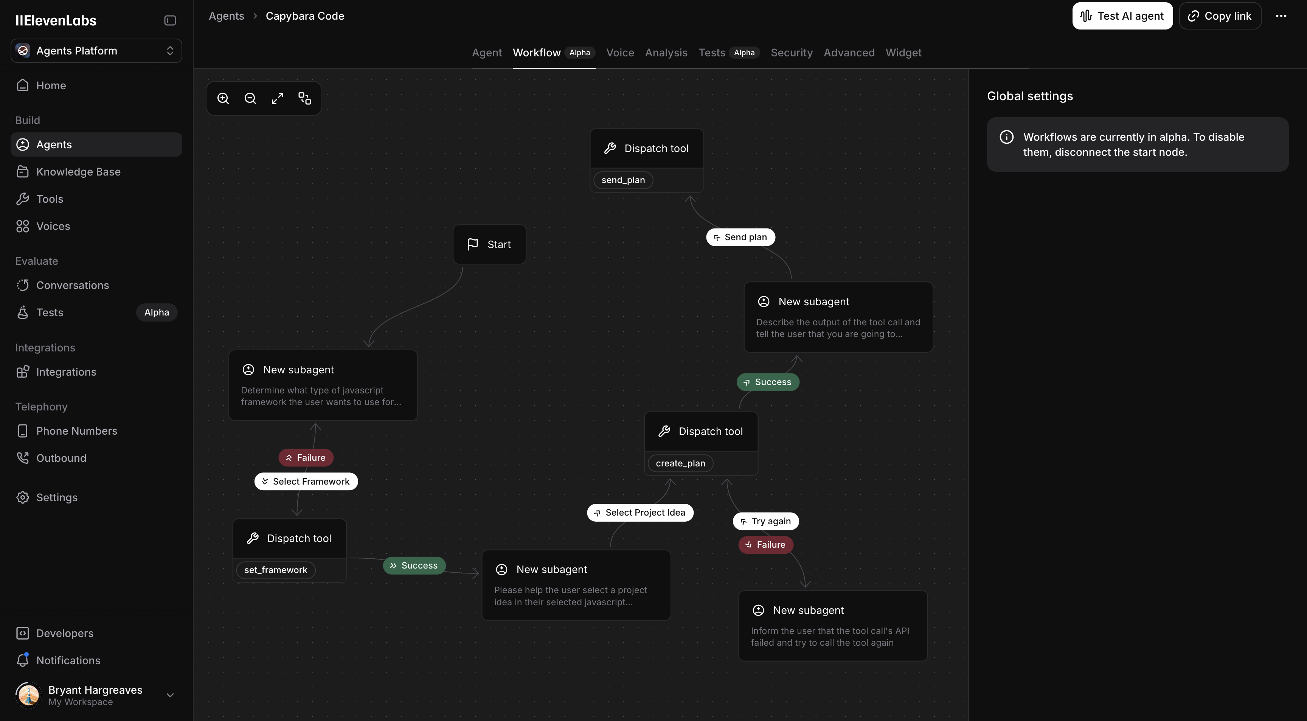
Task: Go to Phone Numbers section
Action: 77,431
